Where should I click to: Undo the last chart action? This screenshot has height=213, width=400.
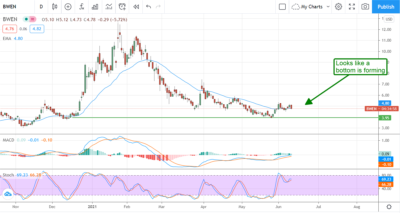tap(148, 7)
